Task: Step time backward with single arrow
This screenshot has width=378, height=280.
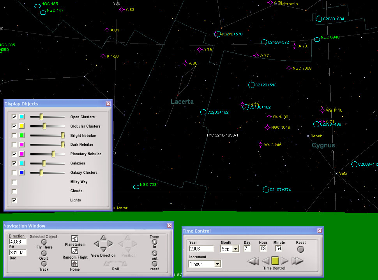Action: click(x=265, y=261)
